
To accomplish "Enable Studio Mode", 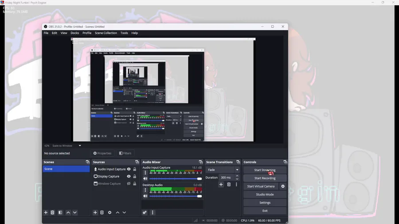I will tap(265, 194).
